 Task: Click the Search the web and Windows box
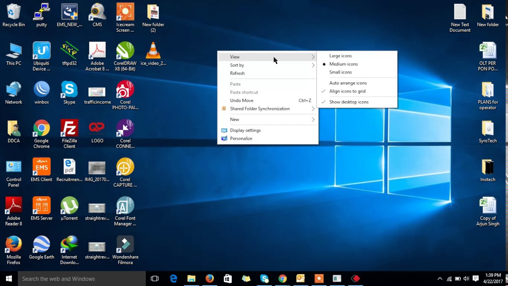point(82,279)
